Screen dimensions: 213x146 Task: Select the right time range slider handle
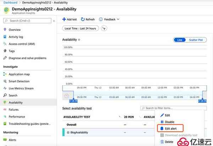point(202,101)
